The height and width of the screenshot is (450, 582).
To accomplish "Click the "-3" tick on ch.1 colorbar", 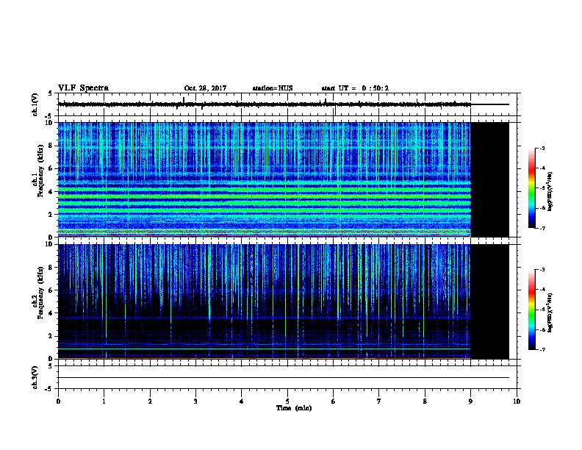I will point(542,148).
